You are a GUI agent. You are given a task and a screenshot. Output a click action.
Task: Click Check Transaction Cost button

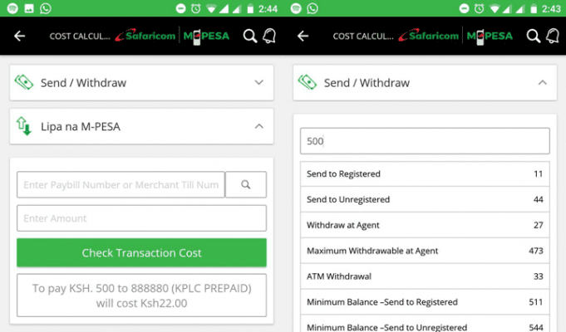coord(141,252)
